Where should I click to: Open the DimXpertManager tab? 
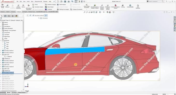[x=13, y=16]
